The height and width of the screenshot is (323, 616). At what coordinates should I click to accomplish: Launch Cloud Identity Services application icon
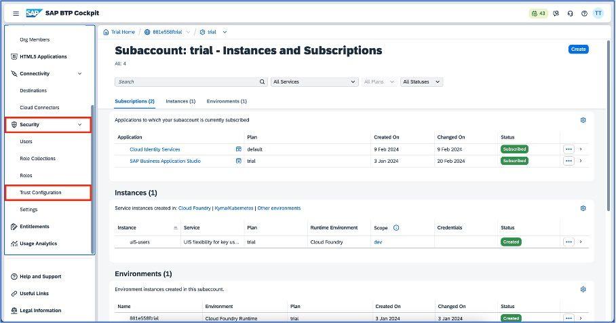click(x=239, y=149)
